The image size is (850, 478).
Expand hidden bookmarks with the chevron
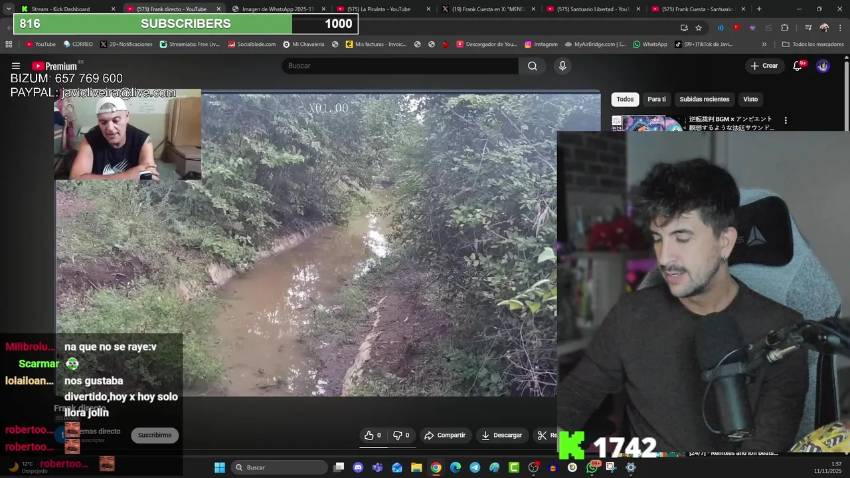point(764,44)
